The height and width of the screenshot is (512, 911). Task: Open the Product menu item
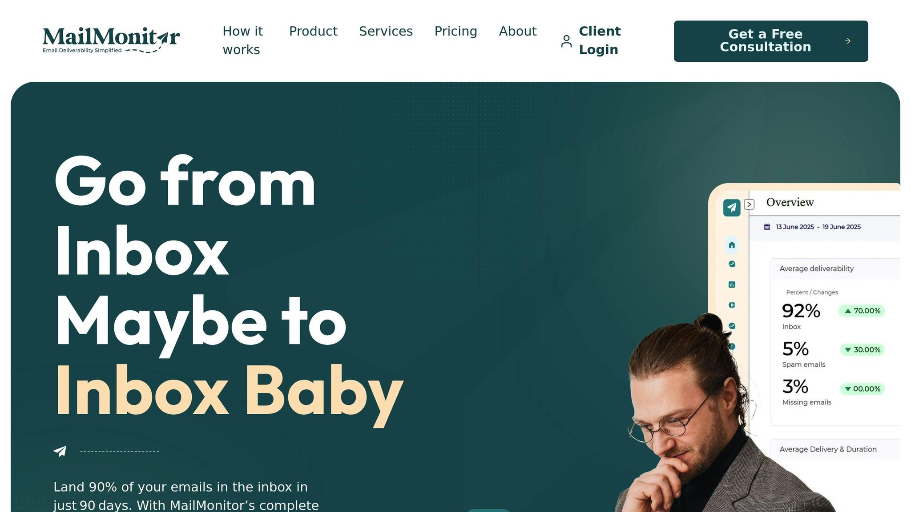click(x=313, y=31)
